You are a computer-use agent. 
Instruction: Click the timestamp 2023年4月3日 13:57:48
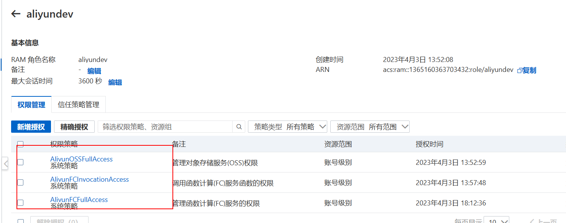pyautogui.click(x=451, y=183)
